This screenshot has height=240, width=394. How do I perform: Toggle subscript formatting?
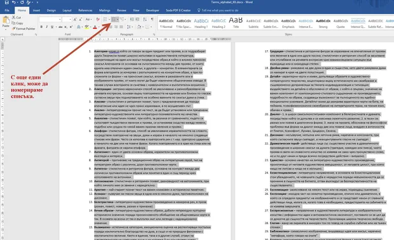(65, 27)
